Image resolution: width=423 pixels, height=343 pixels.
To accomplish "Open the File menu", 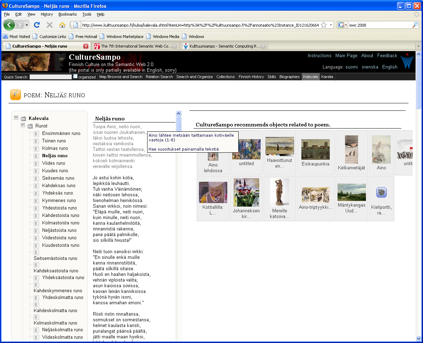I will click(7, 14).
